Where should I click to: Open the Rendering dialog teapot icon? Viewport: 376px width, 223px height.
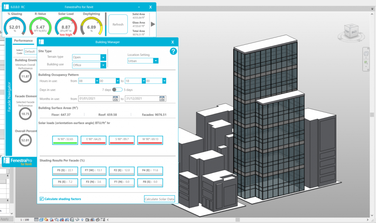point(57,220)
